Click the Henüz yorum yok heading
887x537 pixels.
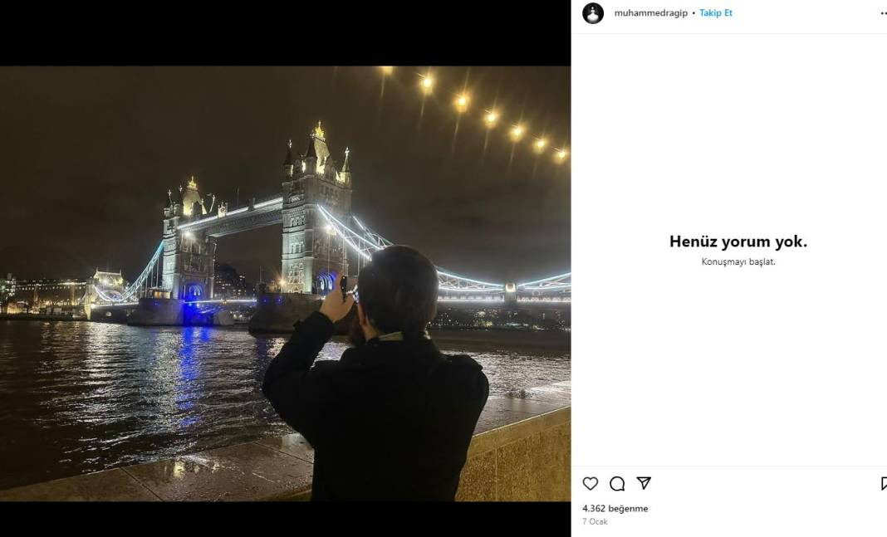pyautogui.click(x=738, y=242)
